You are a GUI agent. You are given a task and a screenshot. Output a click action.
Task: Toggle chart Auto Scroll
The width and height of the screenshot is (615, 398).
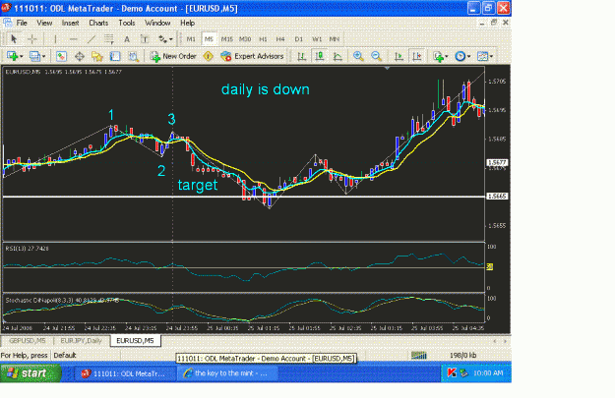click(x=399, y=56)
